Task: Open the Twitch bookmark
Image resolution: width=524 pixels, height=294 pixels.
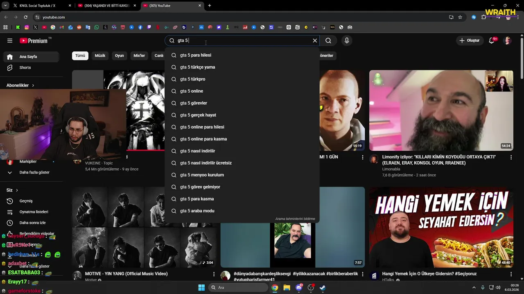Action: pos(149,27)
